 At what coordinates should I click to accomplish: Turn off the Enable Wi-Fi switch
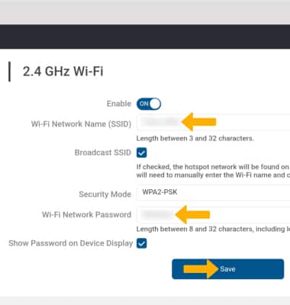pos(149,104)
